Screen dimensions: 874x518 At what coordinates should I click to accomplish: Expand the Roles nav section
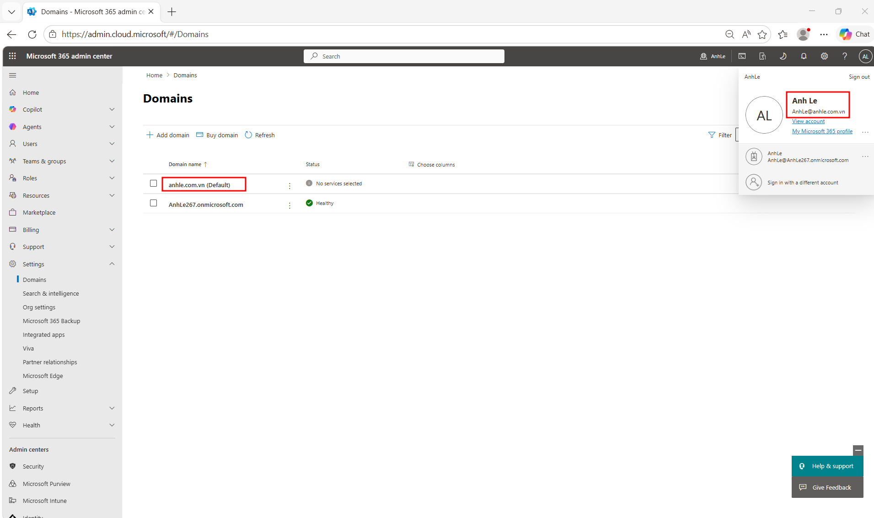pos(112,178)
